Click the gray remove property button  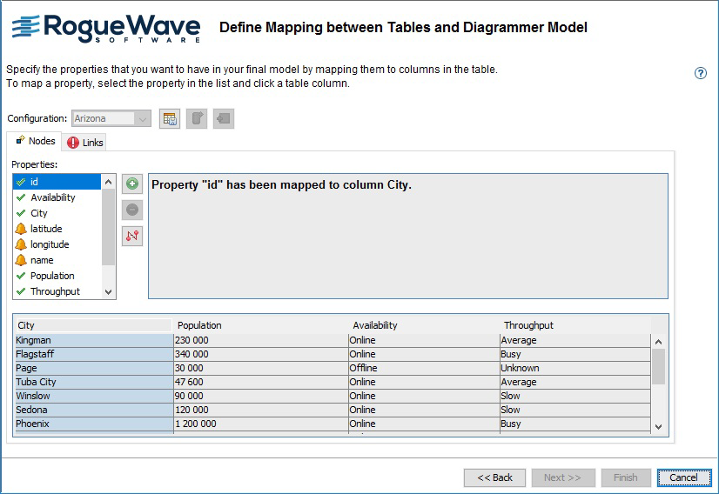point(132,210)
